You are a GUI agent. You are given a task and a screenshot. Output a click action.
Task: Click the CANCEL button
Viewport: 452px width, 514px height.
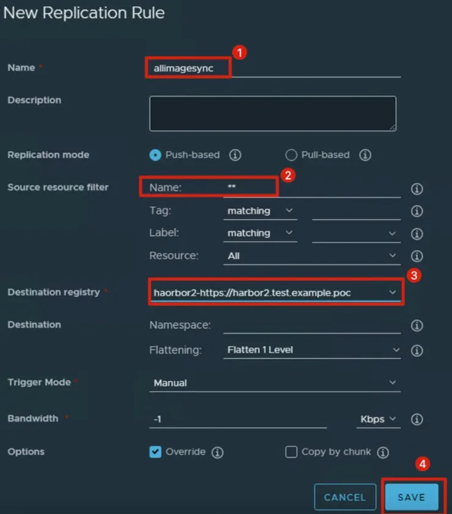pyautogui.click(x=345, y=498)
